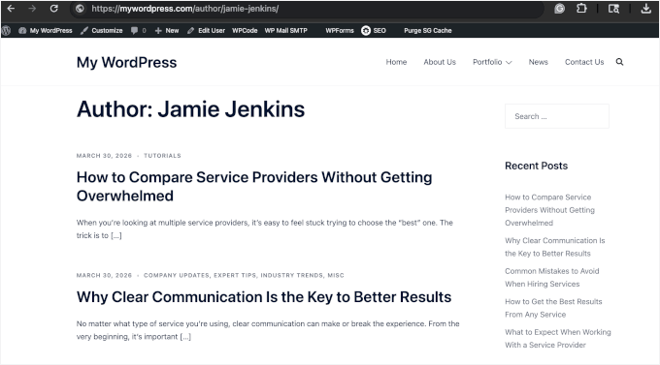Open the Industry Trends category link
660x365 pixels.
[x=292, y=275]
